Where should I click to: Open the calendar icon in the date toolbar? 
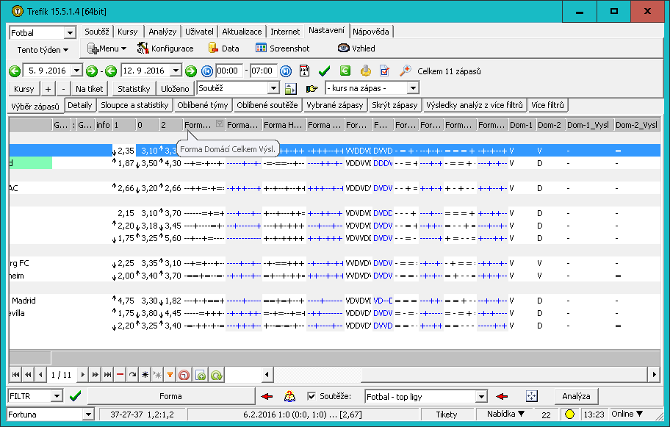304,71
